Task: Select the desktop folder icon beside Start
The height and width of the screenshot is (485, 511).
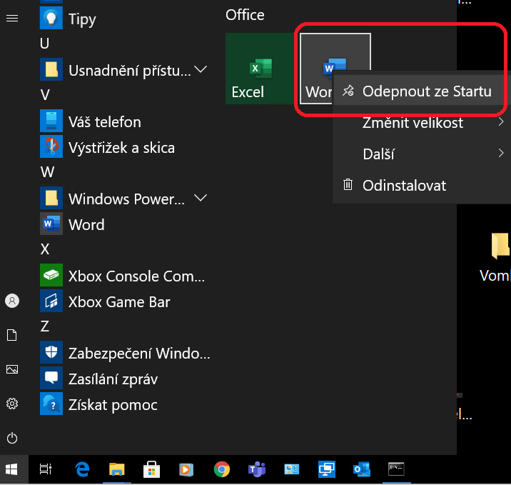Action: coord(500,245)
